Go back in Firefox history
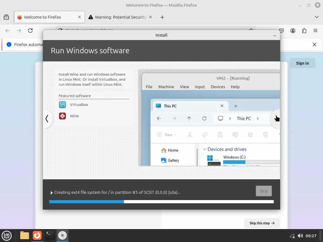 [8, 31]
